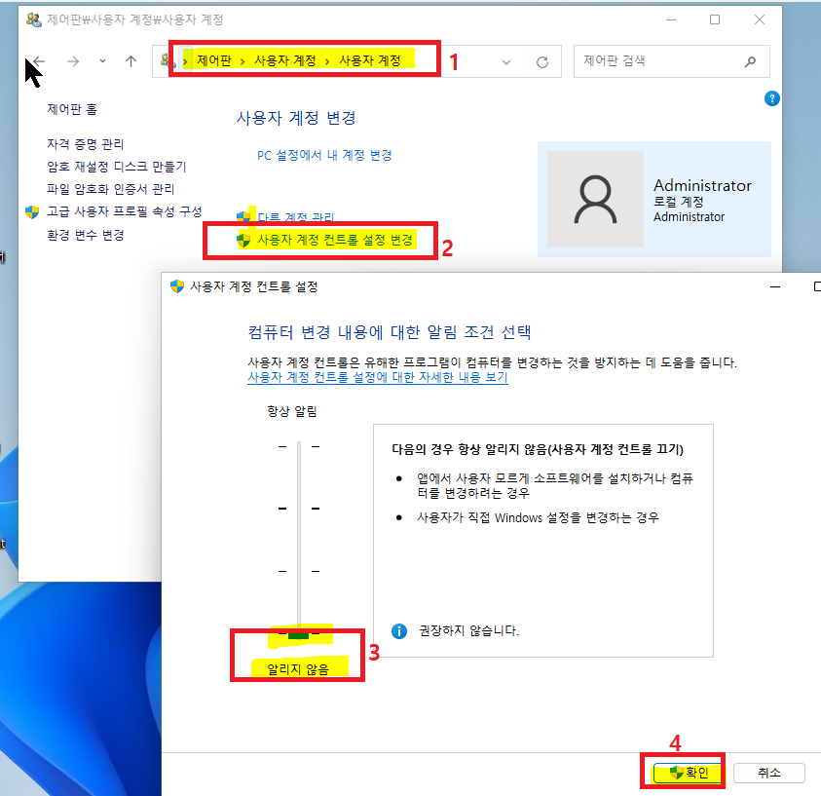Set UAC slider to third tick level
This screenshot has height=796, width=821.
click(299, 571)
